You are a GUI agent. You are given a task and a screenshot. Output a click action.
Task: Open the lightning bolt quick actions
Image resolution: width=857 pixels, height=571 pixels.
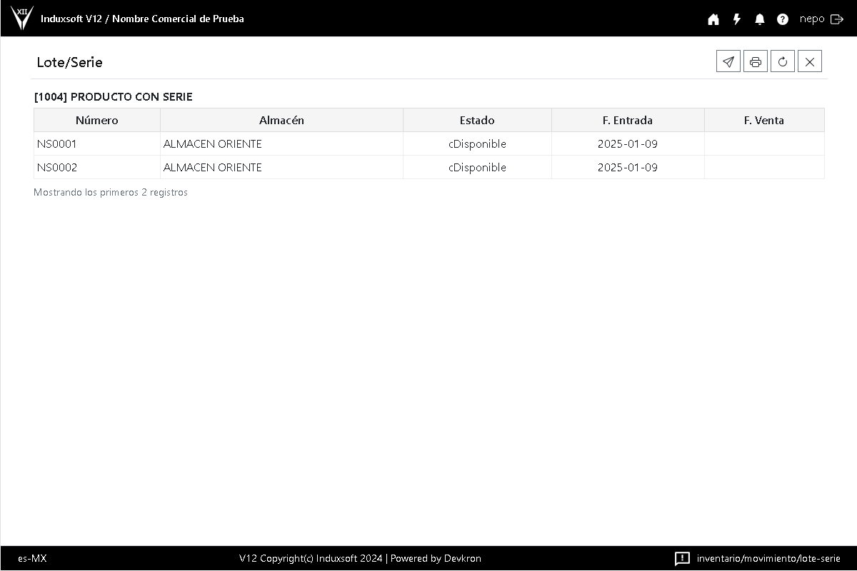(x=737, y=19)
